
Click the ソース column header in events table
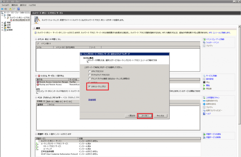(x=95, y=47)
